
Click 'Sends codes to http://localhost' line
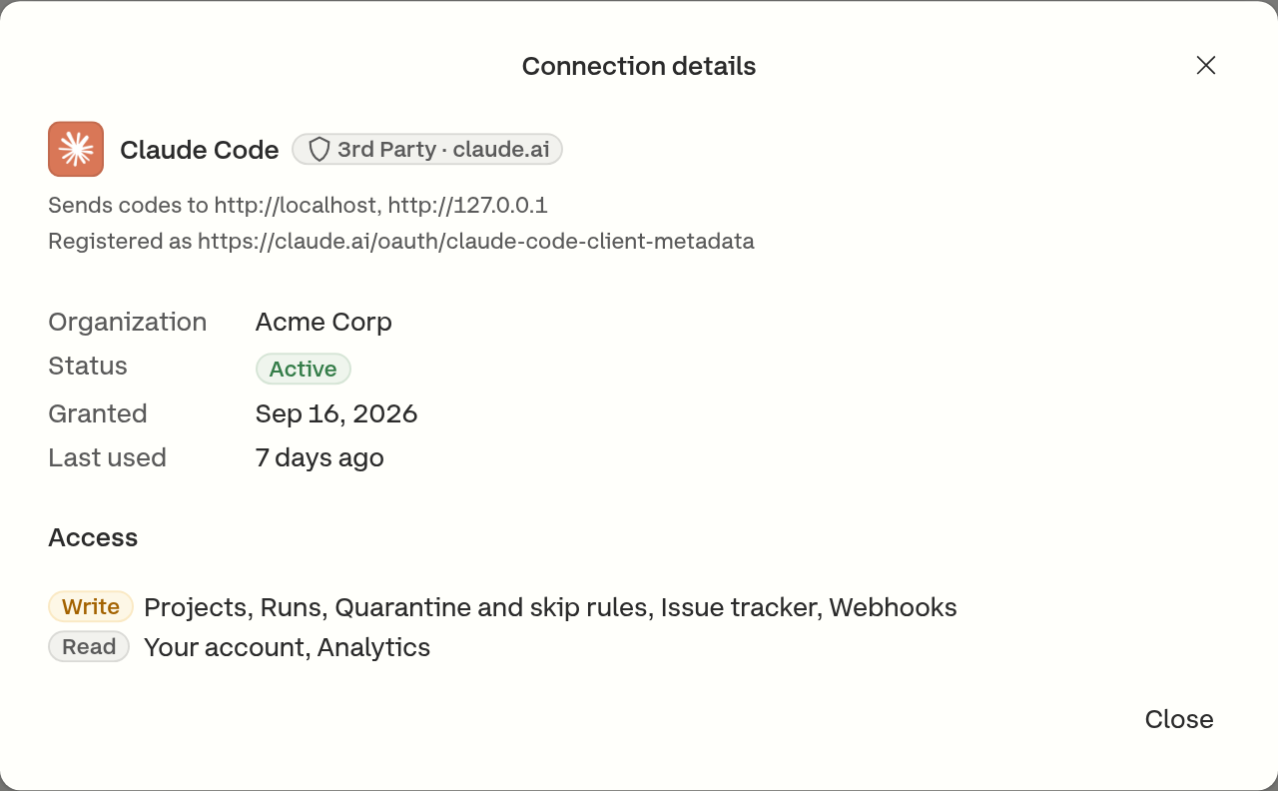coord(298,206)
